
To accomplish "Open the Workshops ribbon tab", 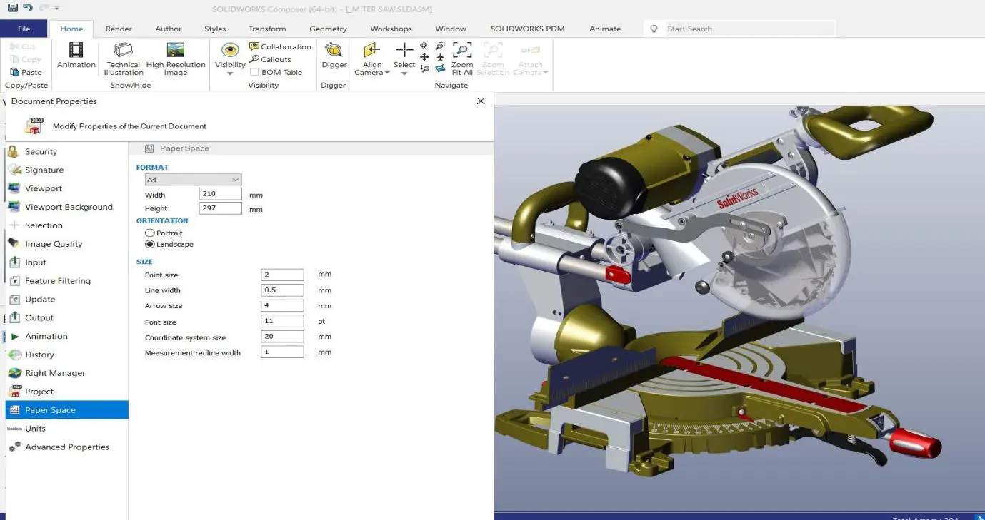I will (x=391, y=29).
